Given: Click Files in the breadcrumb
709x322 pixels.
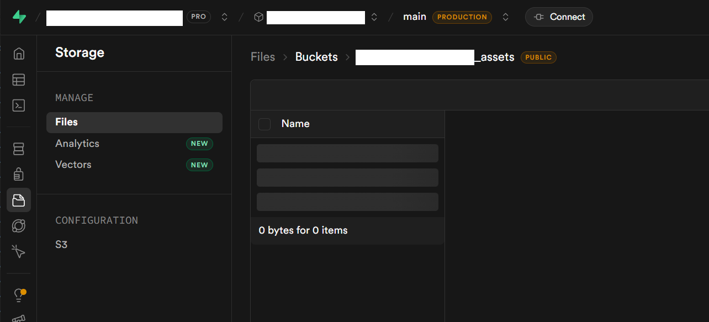Looking at the screenshot, I should (x=263, y=57).
